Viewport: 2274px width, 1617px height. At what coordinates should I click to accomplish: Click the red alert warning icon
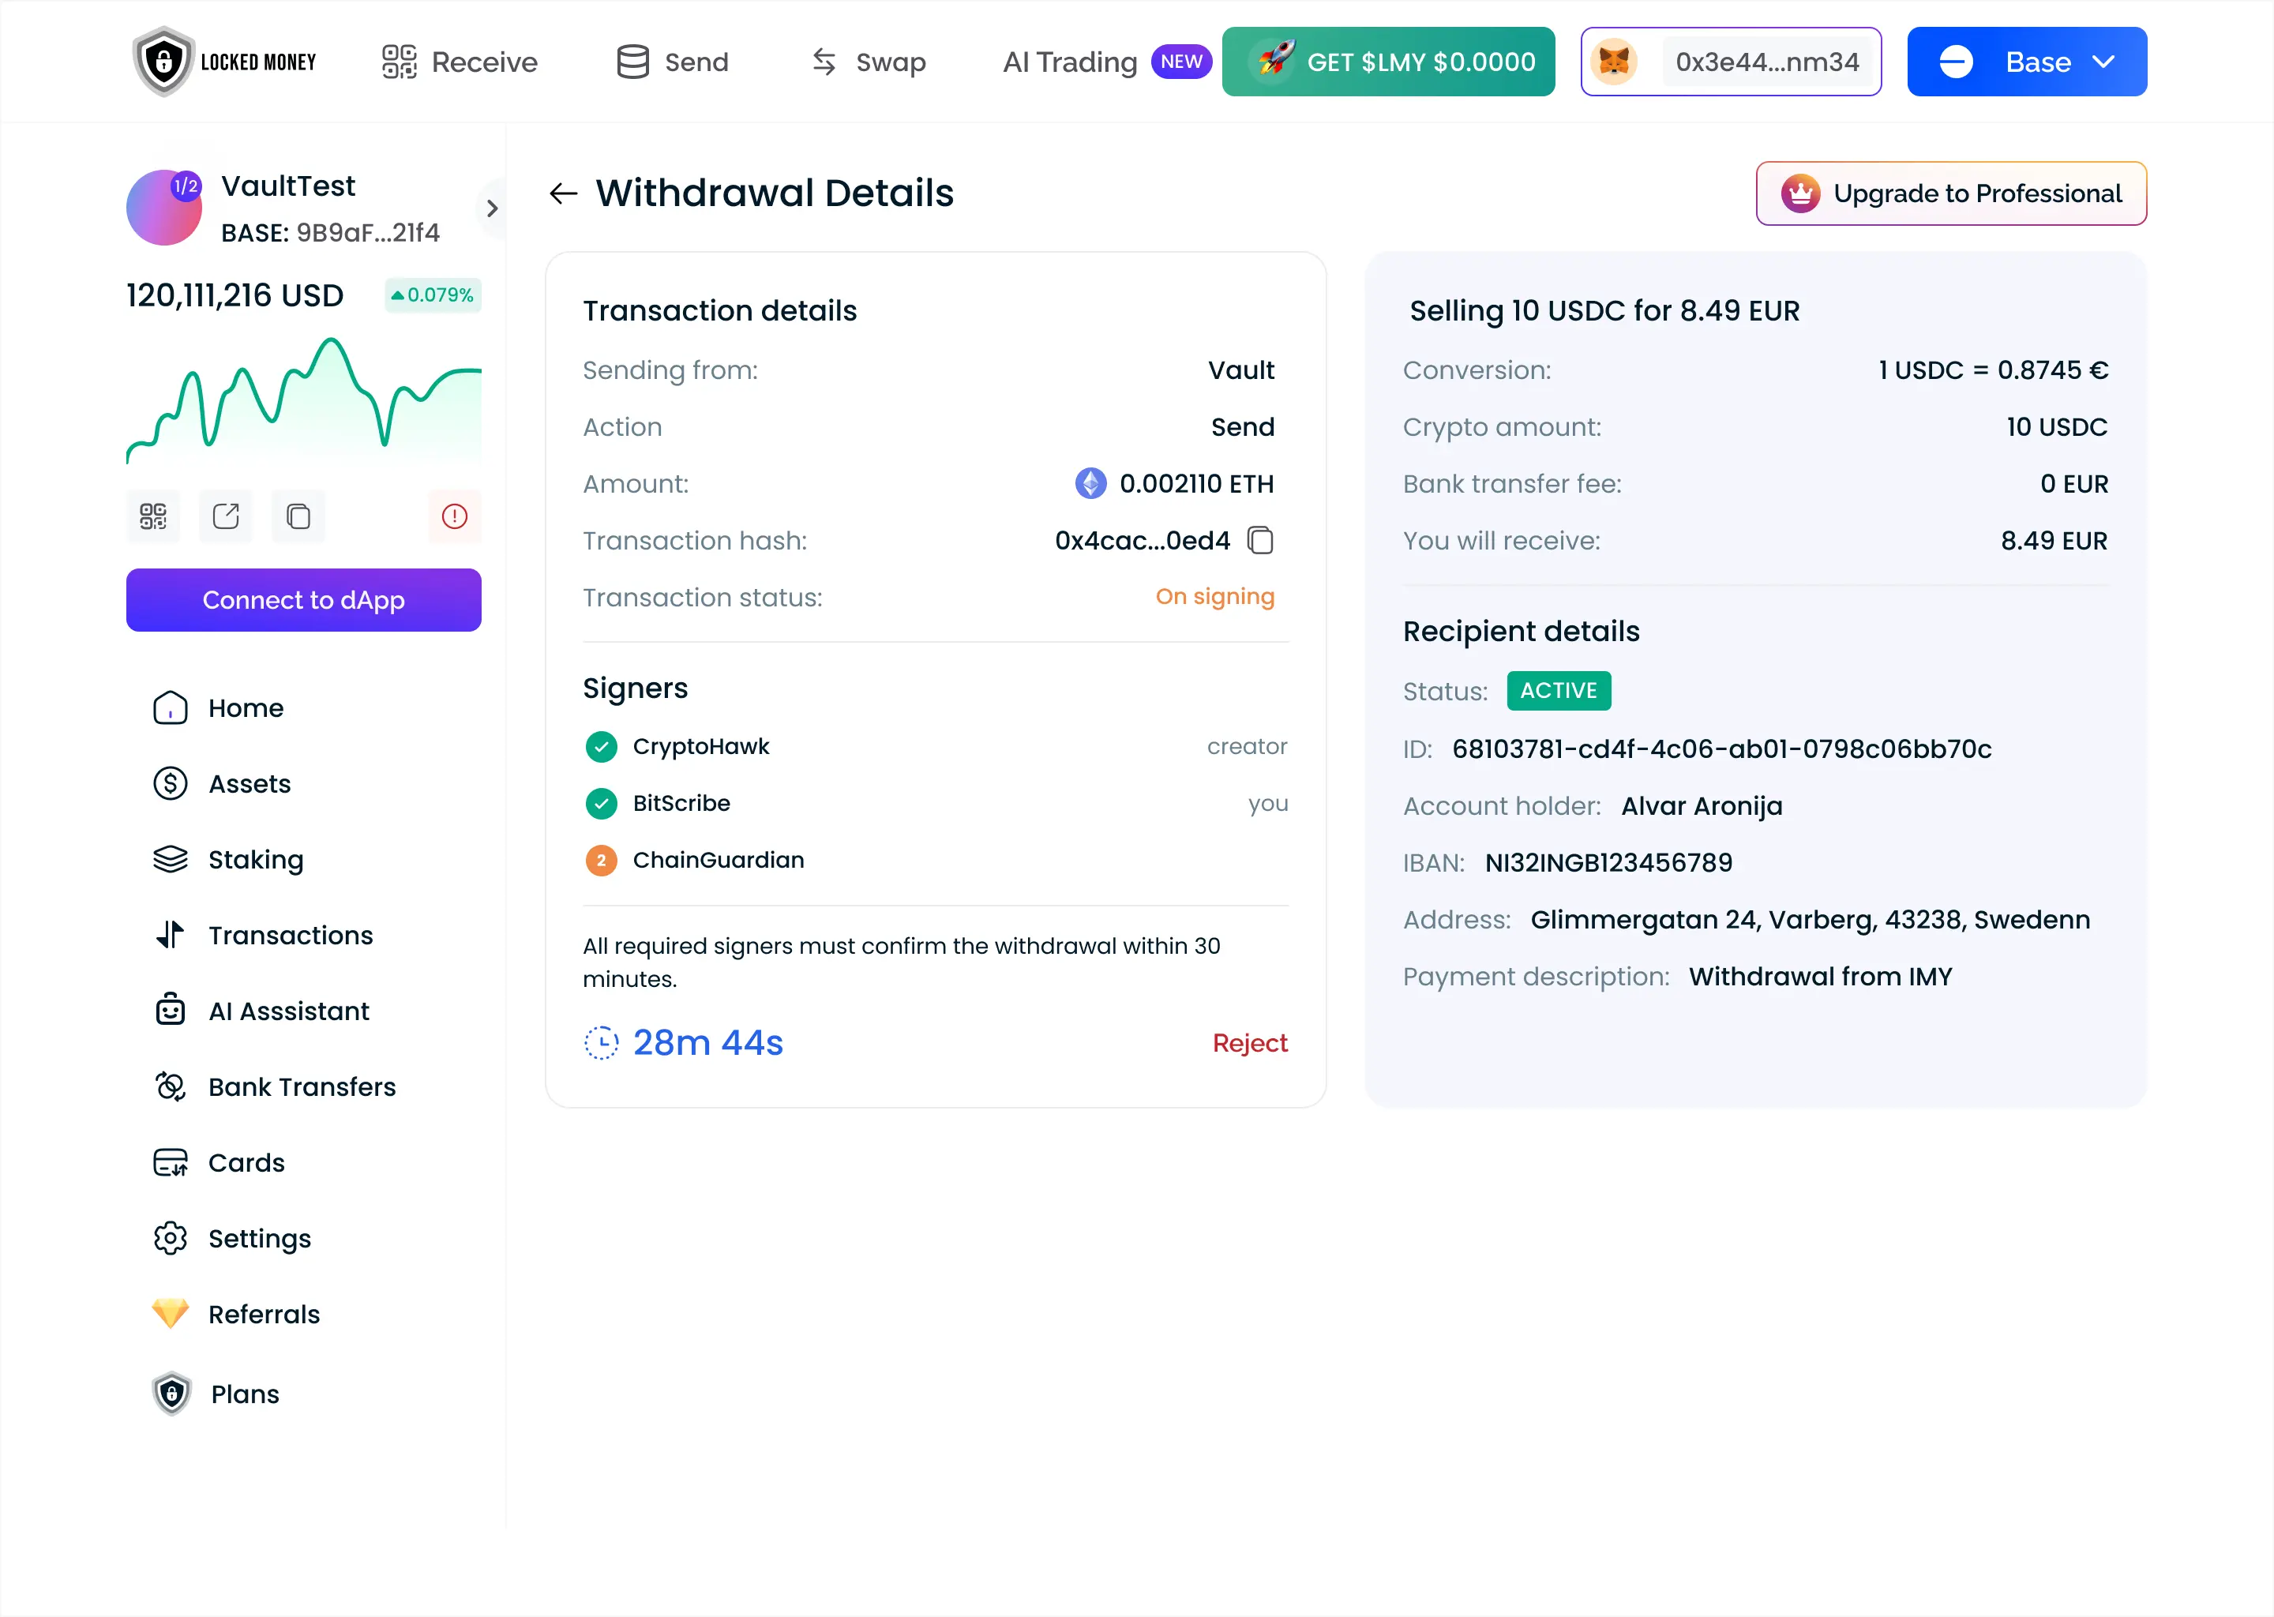tap(455, 516)
